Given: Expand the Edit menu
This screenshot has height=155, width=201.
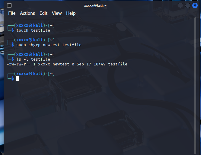Looking at the screenshot, I should (x=43, y=13).
